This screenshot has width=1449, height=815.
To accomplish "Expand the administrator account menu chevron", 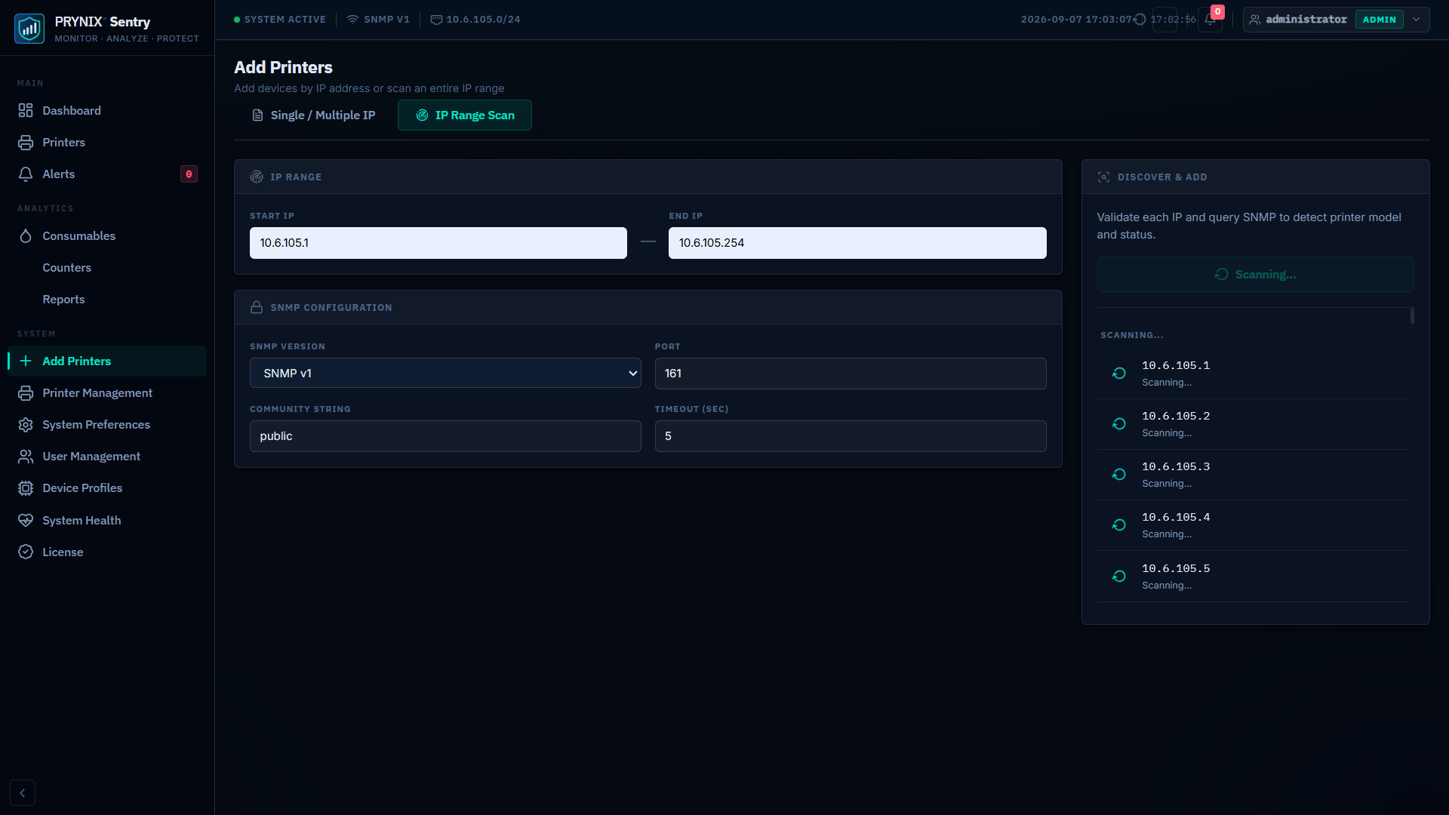I will click(1417, 20).
